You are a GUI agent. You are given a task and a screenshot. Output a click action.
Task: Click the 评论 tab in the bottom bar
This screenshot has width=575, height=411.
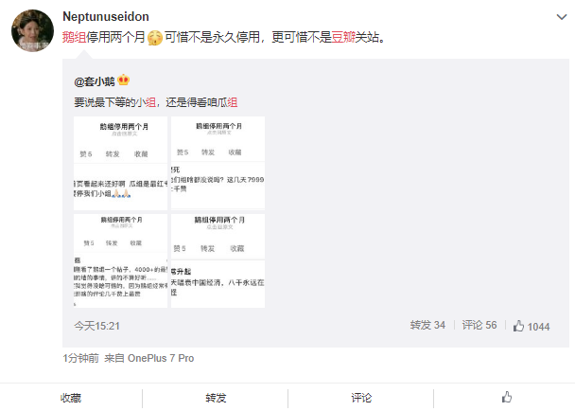[x=361, y=398]
